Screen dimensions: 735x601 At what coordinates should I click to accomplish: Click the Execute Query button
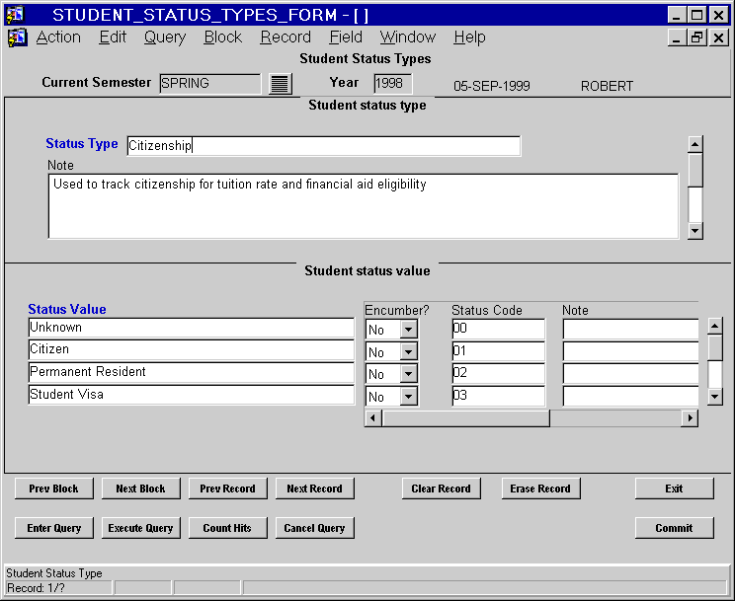coord(140,528)
